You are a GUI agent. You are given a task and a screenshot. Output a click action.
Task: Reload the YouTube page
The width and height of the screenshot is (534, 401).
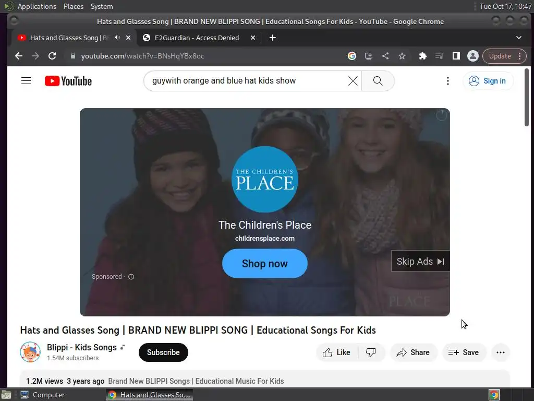(52, 56)
